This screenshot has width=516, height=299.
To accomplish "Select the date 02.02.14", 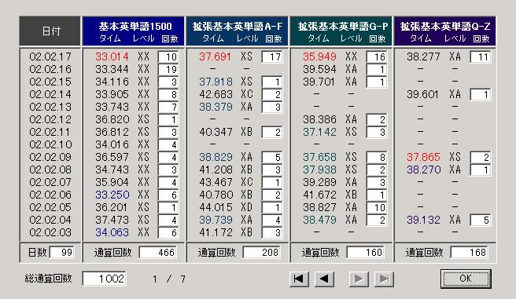I will click(50, 94).
